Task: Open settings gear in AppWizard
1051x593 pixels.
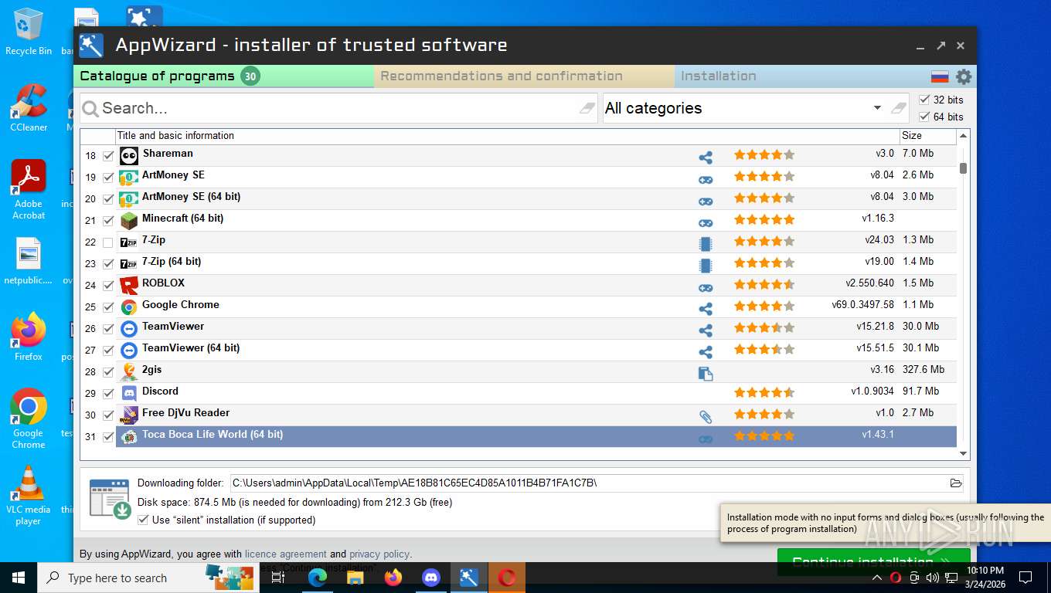Action: pos(964,76)
